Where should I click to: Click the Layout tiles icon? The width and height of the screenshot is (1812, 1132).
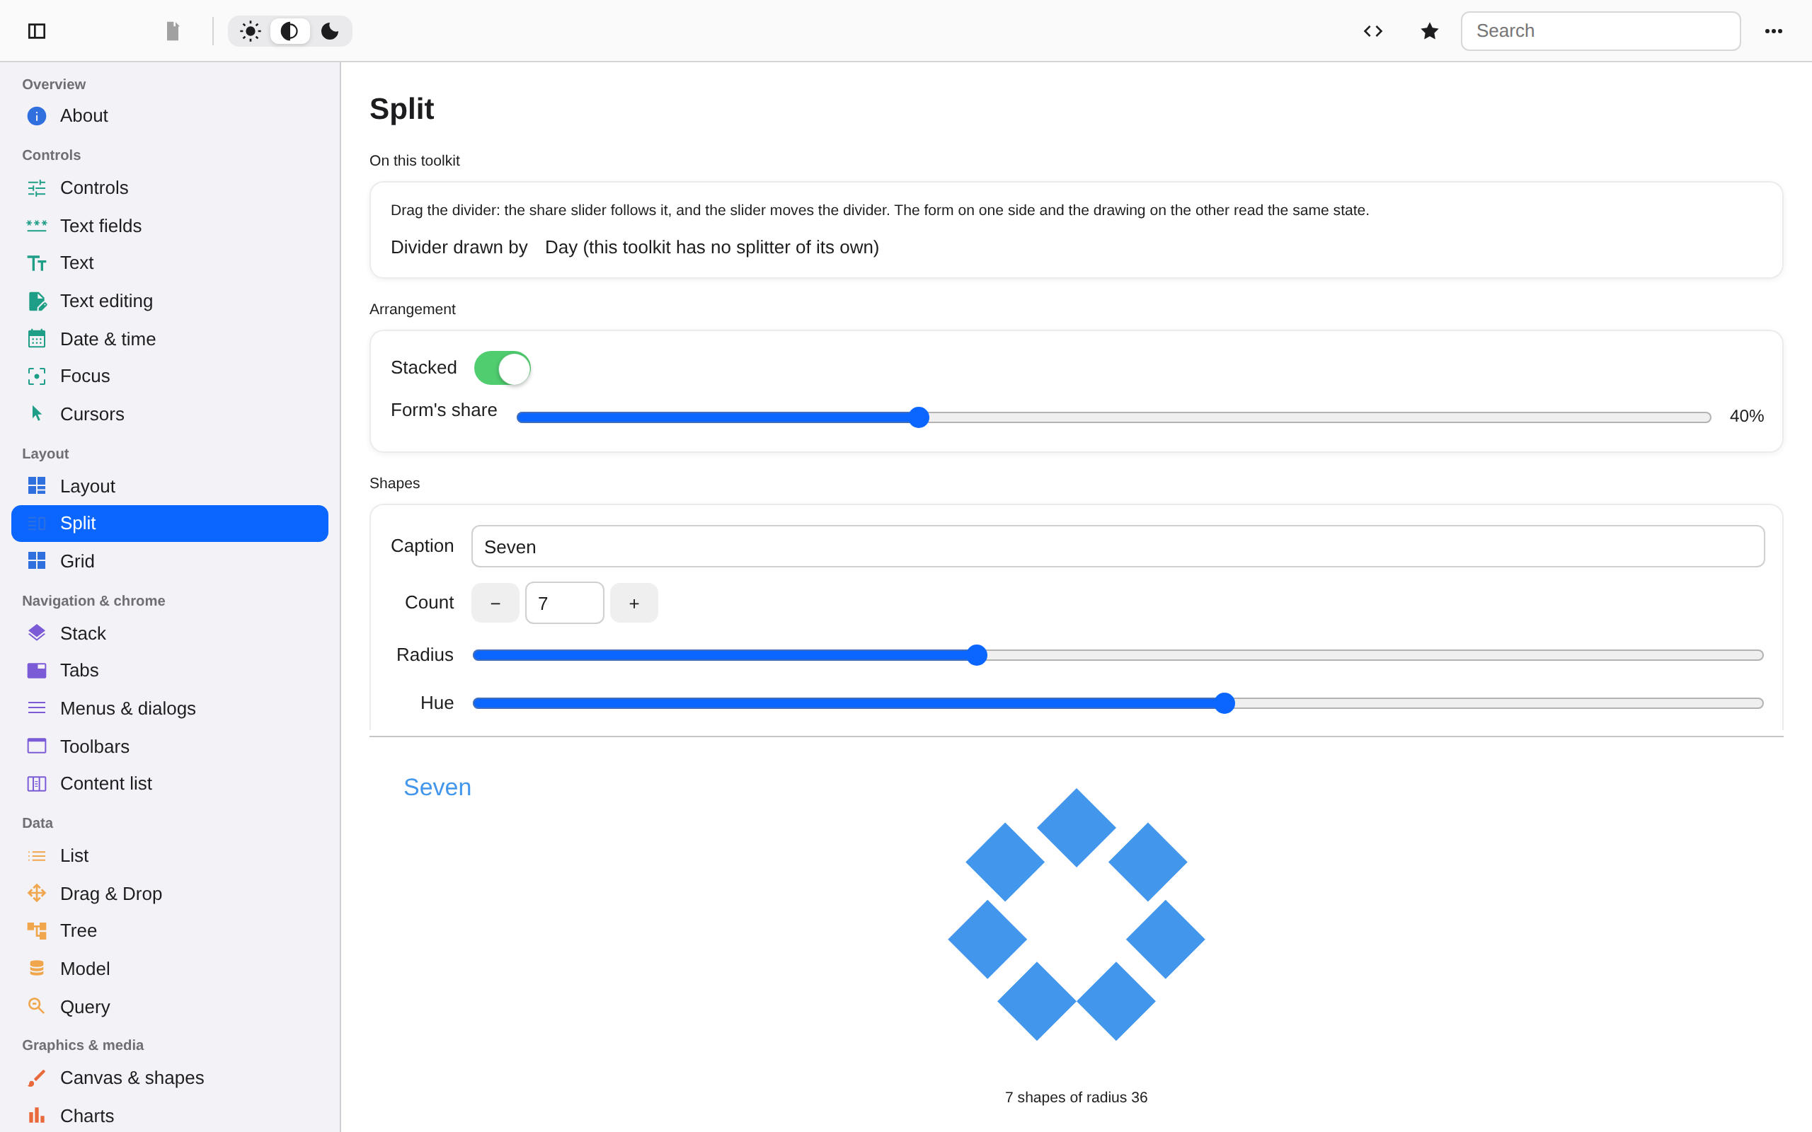37,486
